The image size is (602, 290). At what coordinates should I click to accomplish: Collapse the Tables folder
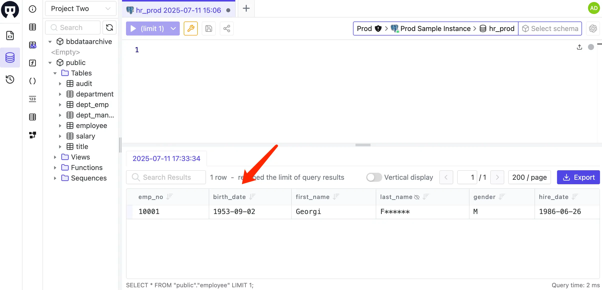point(55,73)
